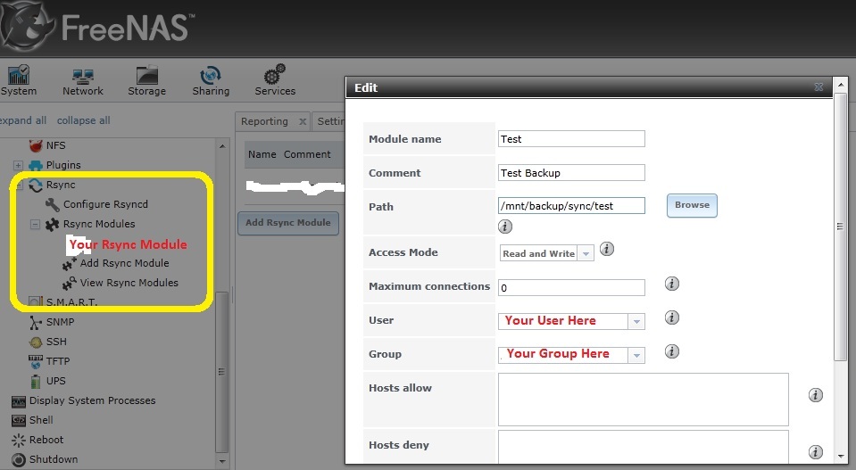The image size is (856, 470).
Task: Click the S.M.A.R.T. tree item
Action: [x=71, y=302]
